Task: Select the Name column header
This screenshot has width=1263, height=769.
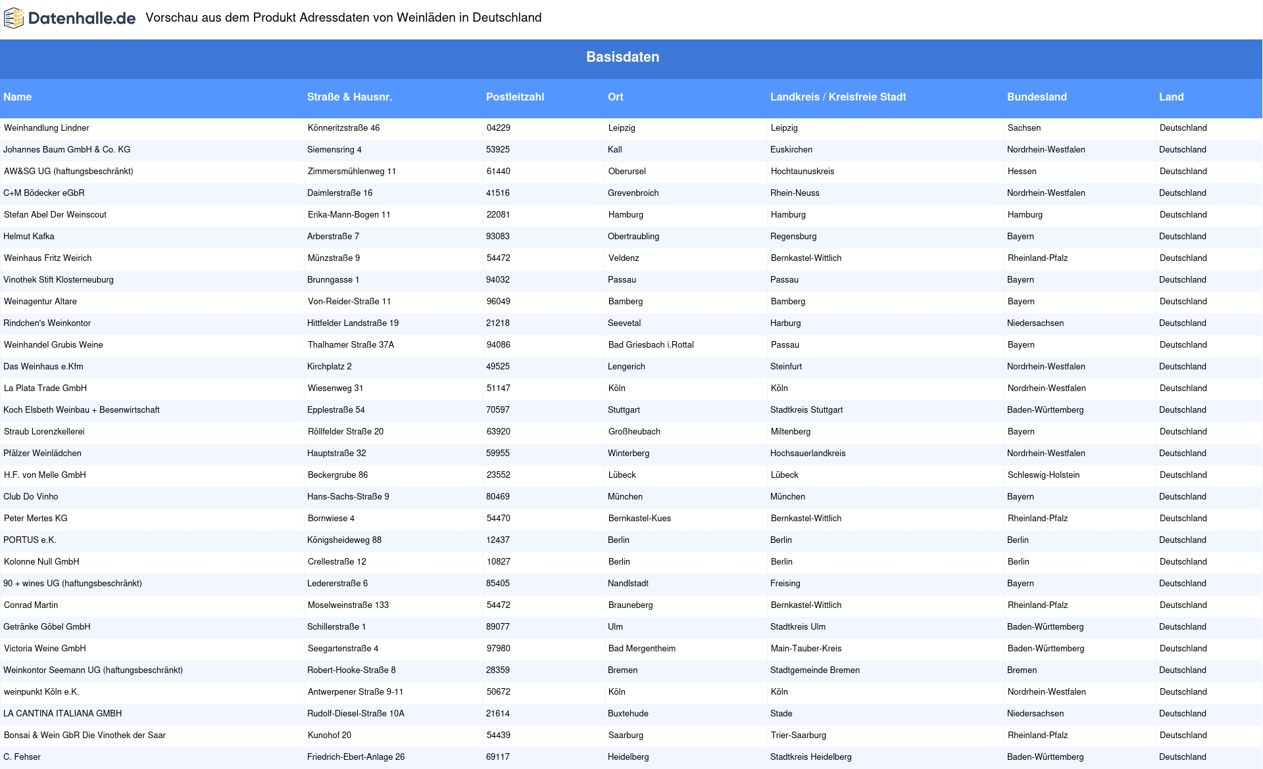Action: 18,97
